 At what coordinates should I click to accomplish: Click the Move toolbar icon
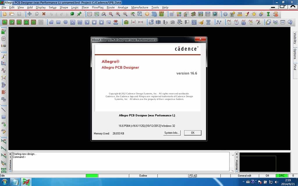[29, 14]
